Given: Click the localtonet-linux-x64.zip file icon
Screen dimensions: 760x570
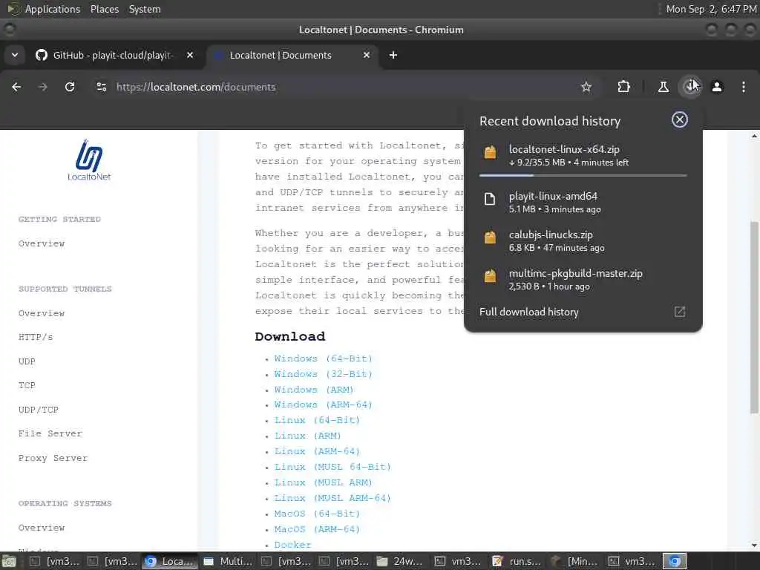Looking at the screenshot, I should 490,153.
